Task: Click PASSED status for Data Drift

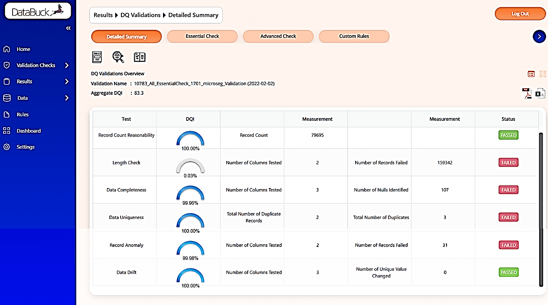Action: [508, 273]
